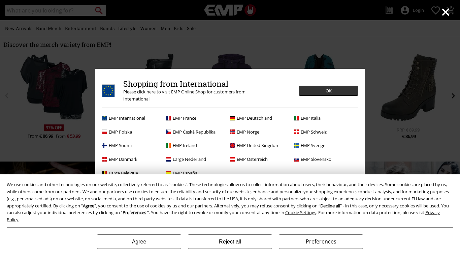Click the Netherlands flag icon

[168, 159]
